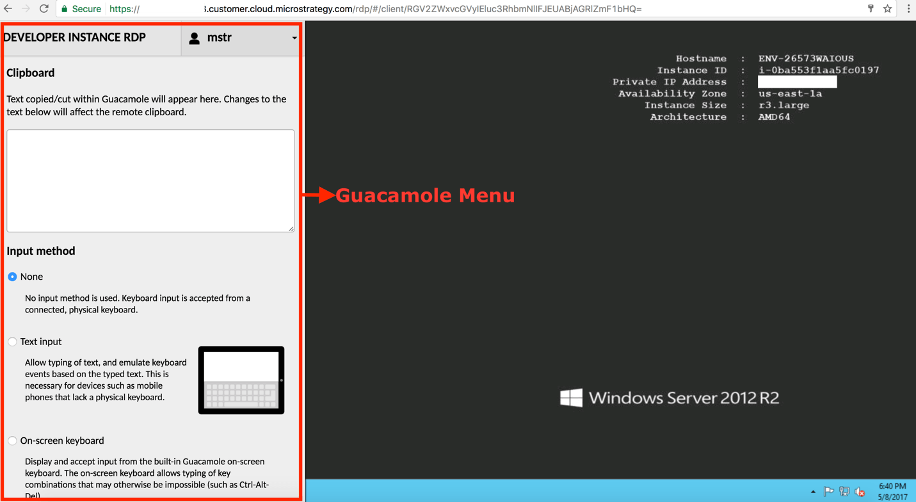This screenshot has width=916, height=502.
Task: Click the browser address bar URL
Action: (x=384, y=9)
